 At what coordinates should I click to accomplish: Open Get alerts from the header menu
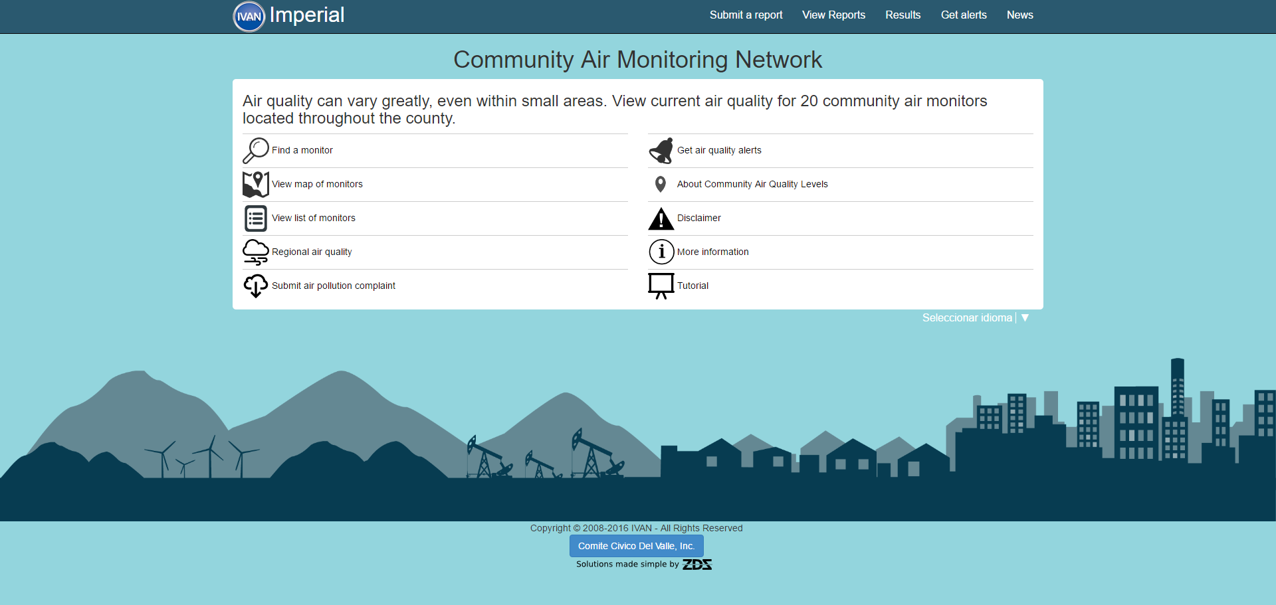click(963, 15)
